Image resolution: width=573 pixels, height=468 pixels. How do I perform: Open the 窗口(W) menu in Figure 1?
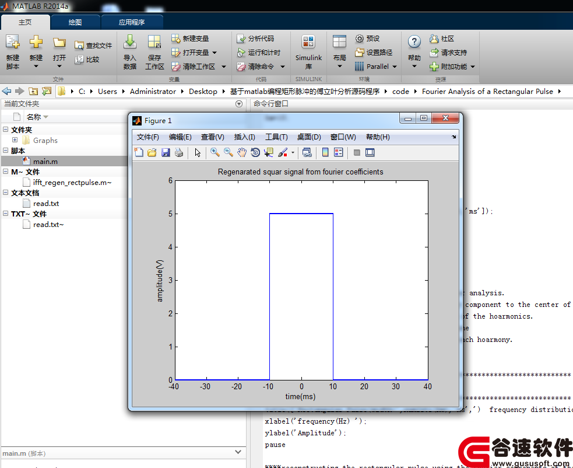click(343, 137)
